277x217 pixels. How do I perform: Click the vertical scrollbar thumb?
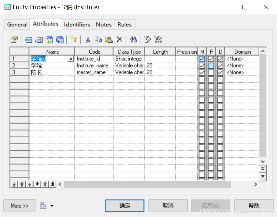(263, 106)
